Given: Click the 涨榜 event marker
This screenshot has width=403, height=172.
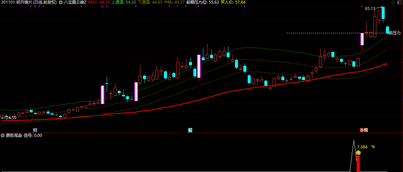Looking at the screenshot, I should coord(364,130).
